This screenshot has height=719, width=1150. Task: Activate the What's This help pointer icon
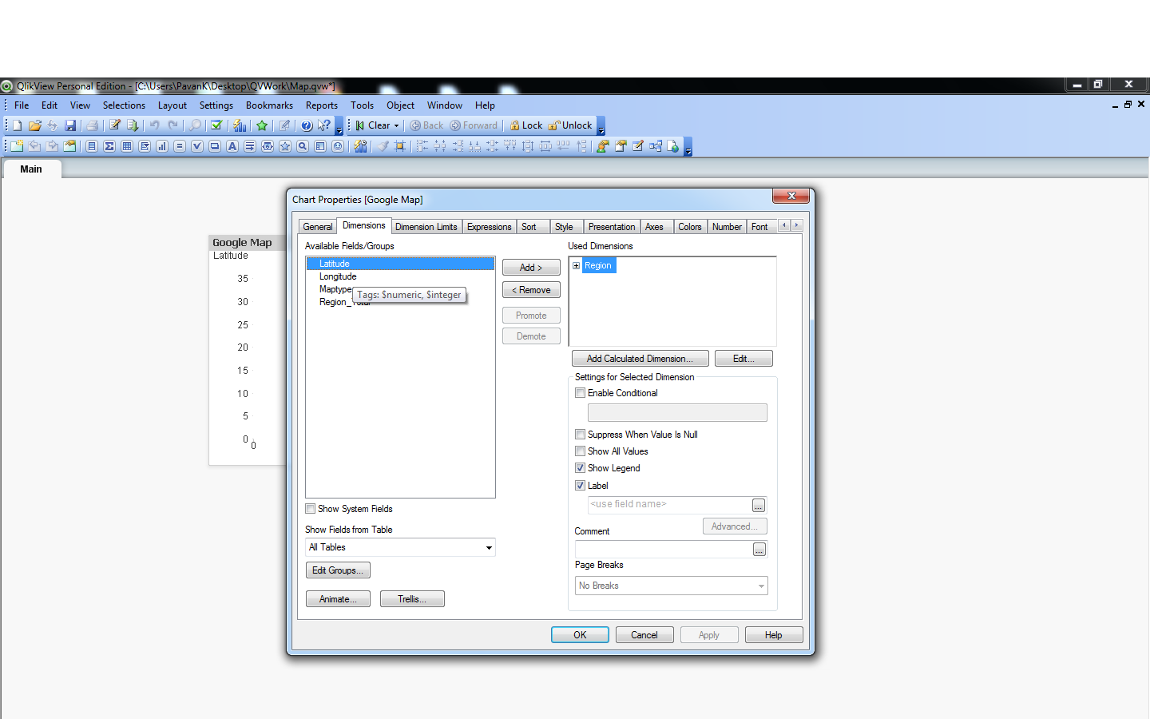[323, 125]
